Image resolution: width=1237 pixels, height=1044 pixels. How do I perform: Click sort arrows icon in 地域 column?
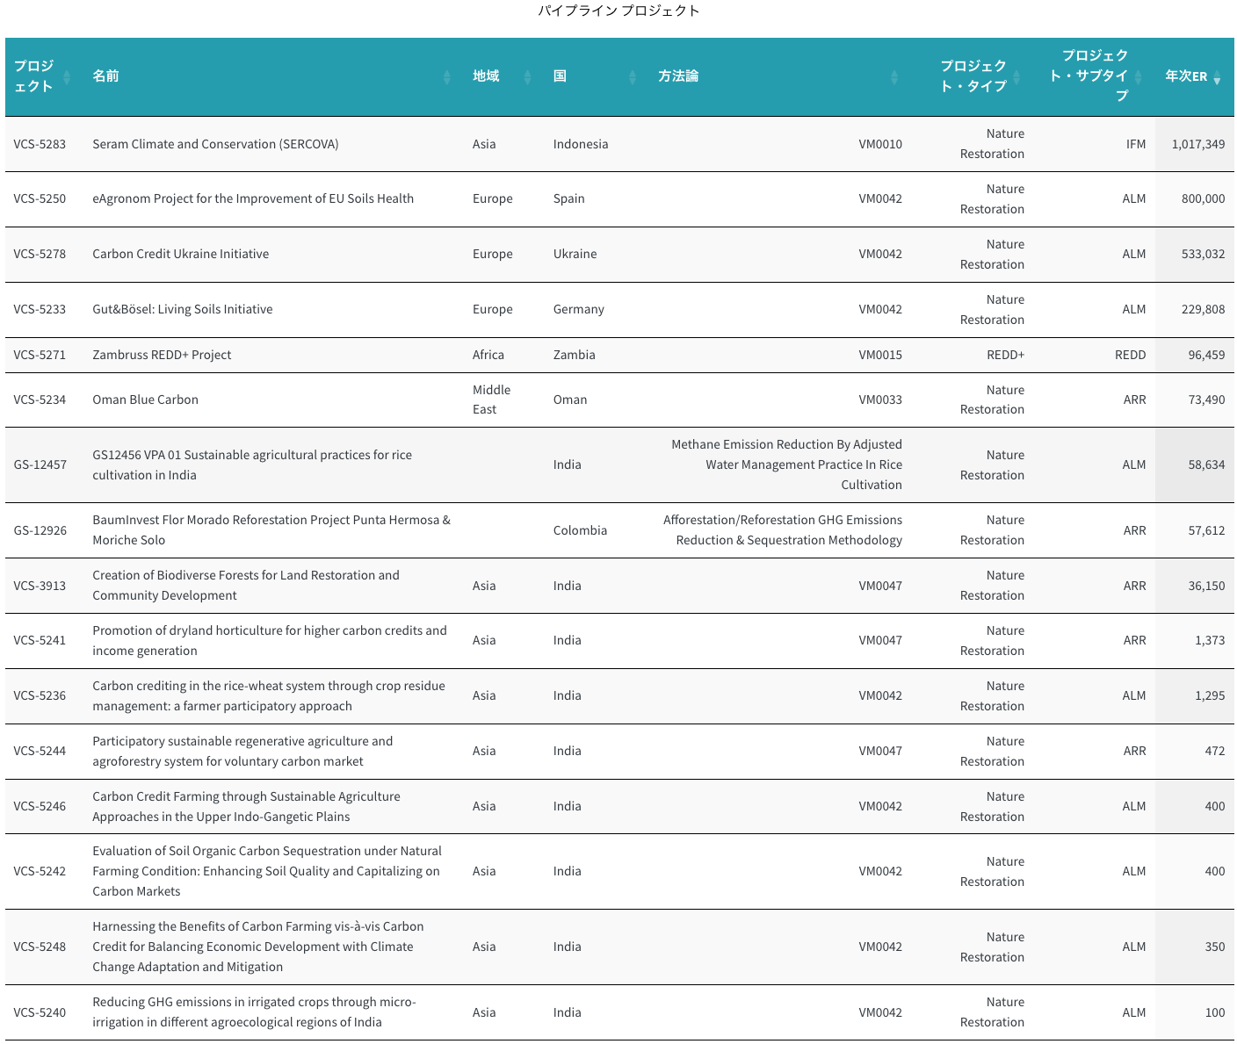pos(527,77)
